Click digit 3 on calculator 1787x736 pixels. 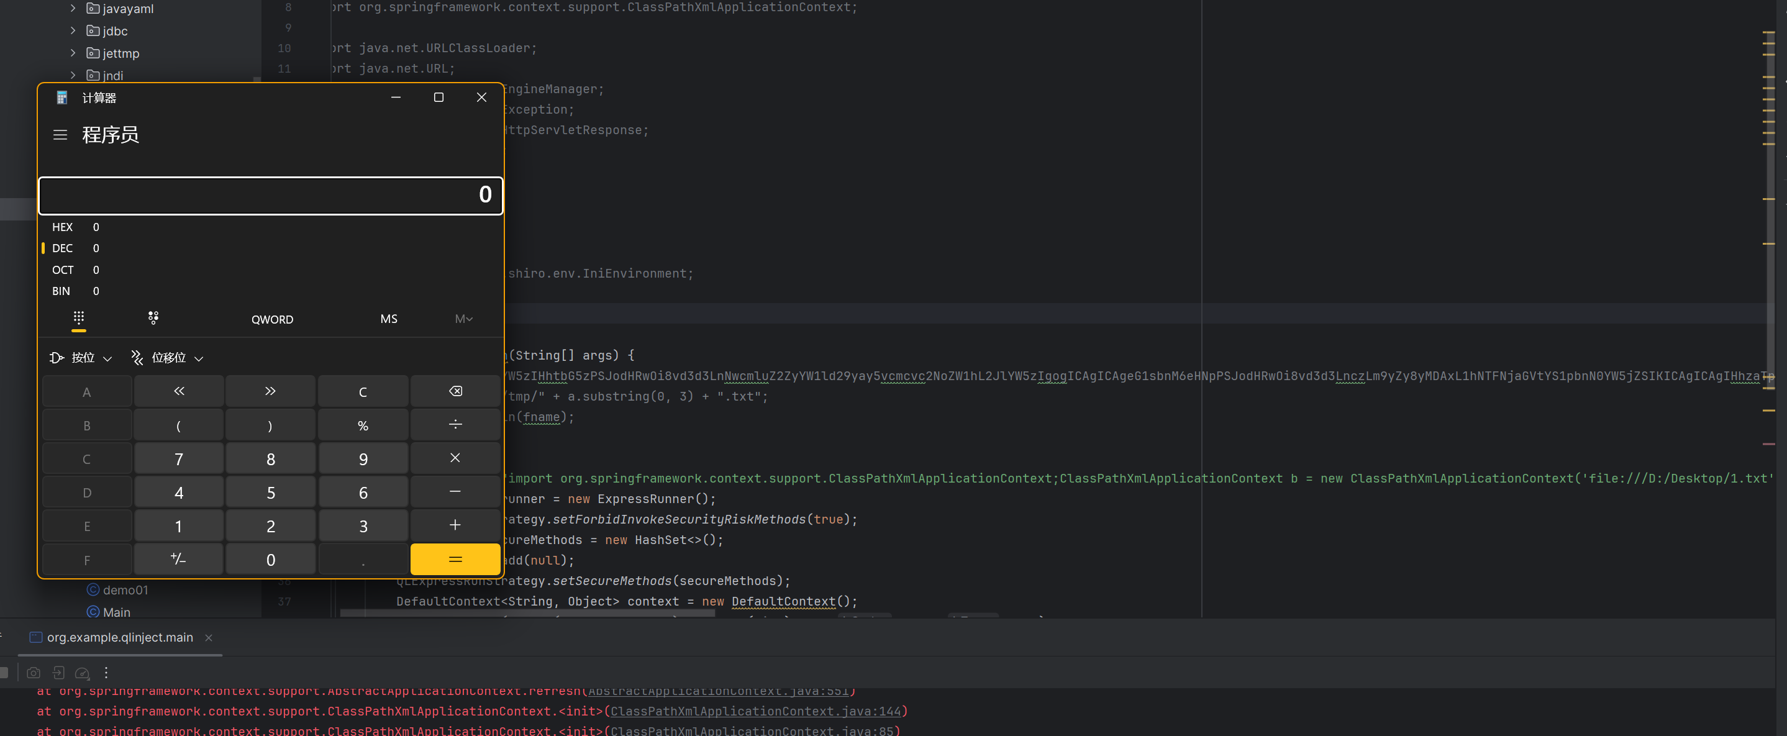363,525
